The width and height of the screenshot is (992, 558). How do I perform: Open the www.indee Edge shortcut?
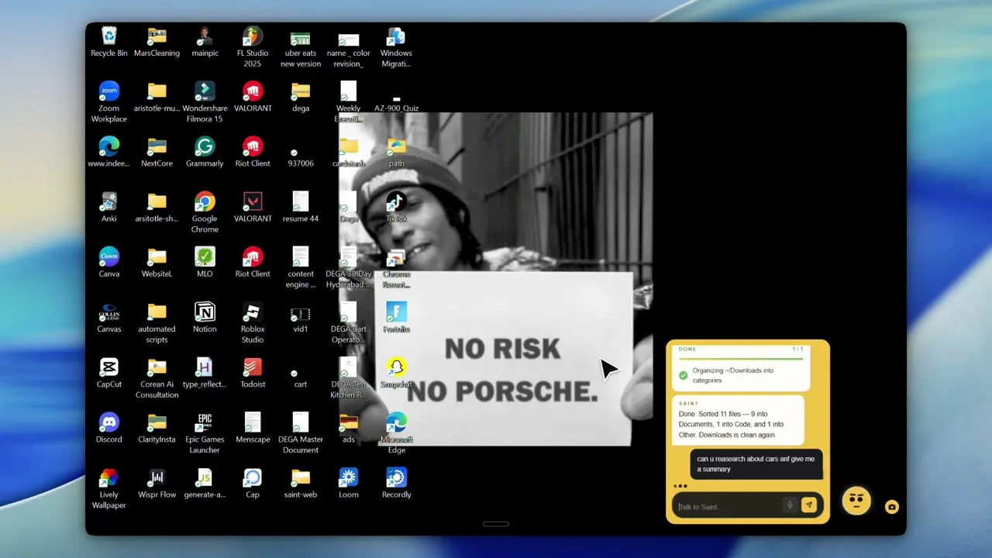tap(109, 152)
